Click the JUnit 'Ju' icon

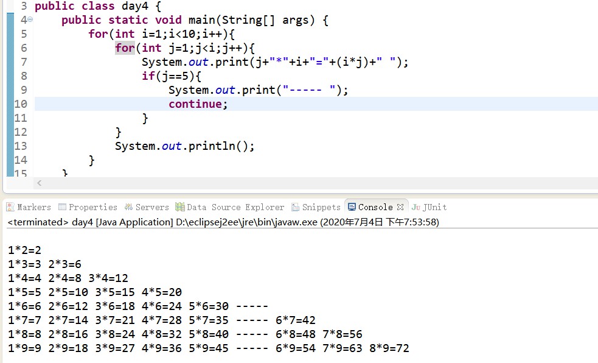tap(415, 207)
